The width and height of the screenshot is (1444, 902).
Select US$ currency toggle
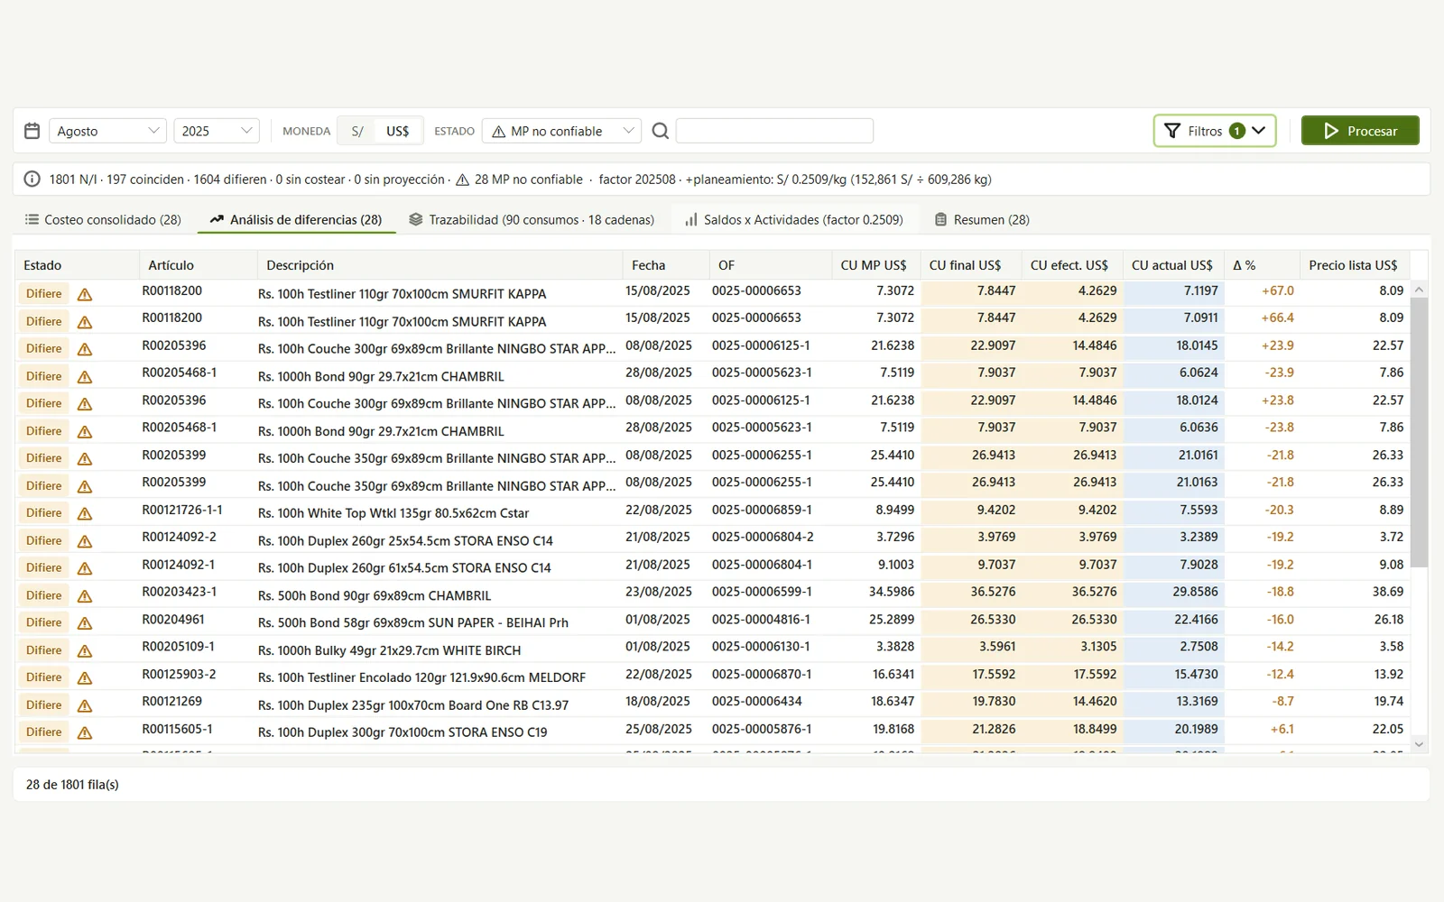[397, 131]
